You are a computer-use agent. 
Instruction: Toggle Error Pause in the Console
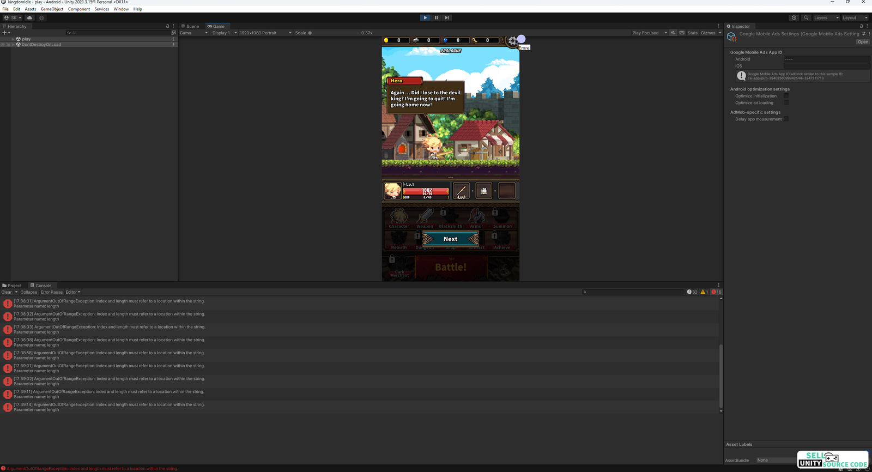pos(52,292)
